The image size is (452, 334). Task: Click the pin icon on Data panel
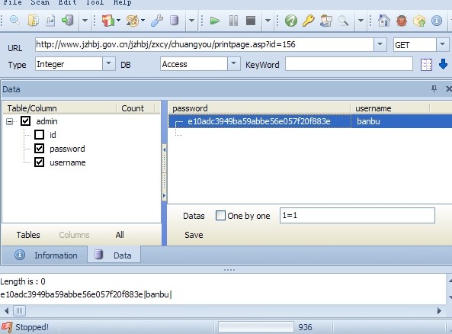coord(434,88)
